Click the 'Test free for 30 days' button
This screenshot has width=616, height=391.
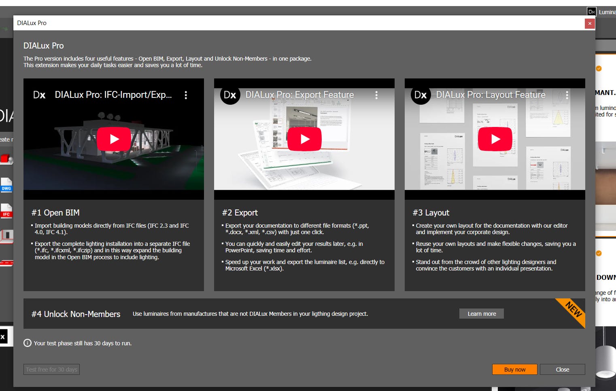(51, 370)
